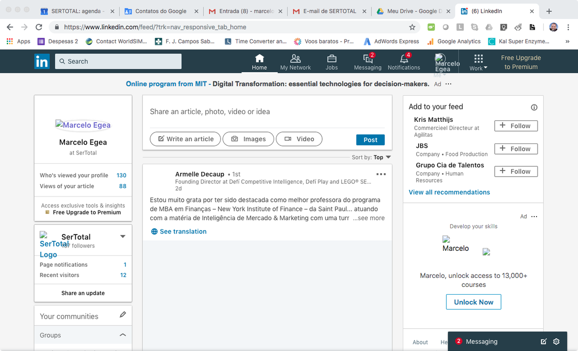Screen dimensions: 578x351
Task: Open a new browser tab
Action: point(549,12)
